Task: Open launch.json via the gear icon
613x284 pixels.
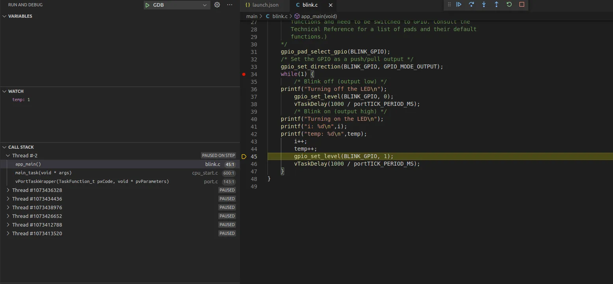Action: [x=217, y=5]
